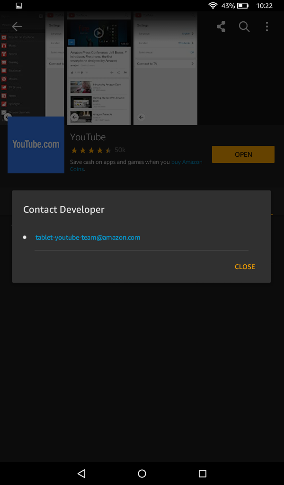This screenshot has height=485, width=284.
Task: Tap tablet-youtube-team@amazon.com email link
Action: coord(88,238)
